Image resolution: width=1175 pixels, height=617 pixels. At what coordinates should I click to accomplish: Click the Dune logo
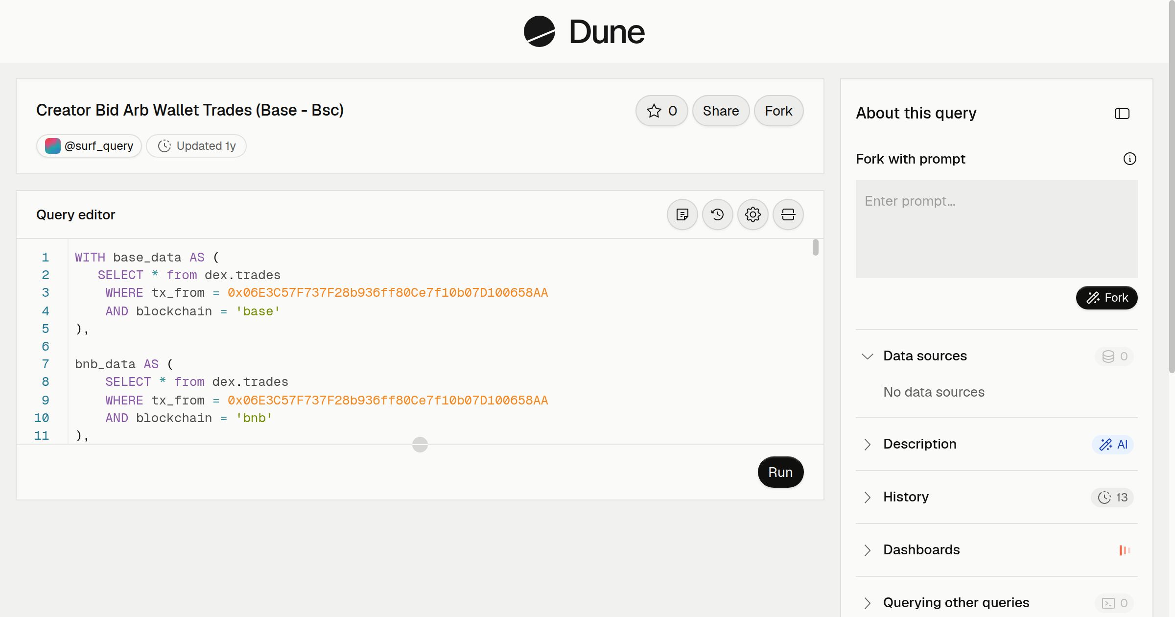pos(584,31)
